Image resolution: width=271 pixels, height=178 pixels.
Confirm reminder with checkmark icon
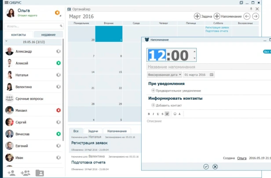tap(206, 167)
